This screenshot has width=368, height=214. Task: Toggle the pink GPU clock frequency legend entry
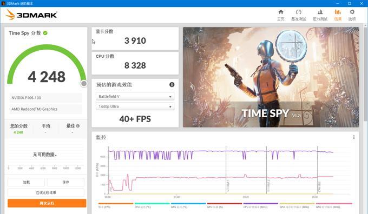[334, 205]
